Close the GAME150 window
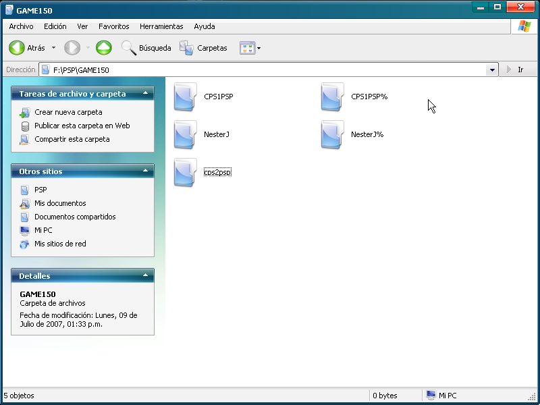540x405 pixels. (520, 7)
